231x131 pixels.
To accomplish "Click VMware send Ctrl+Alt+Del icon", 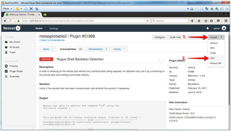I will (x=26, y=9).
